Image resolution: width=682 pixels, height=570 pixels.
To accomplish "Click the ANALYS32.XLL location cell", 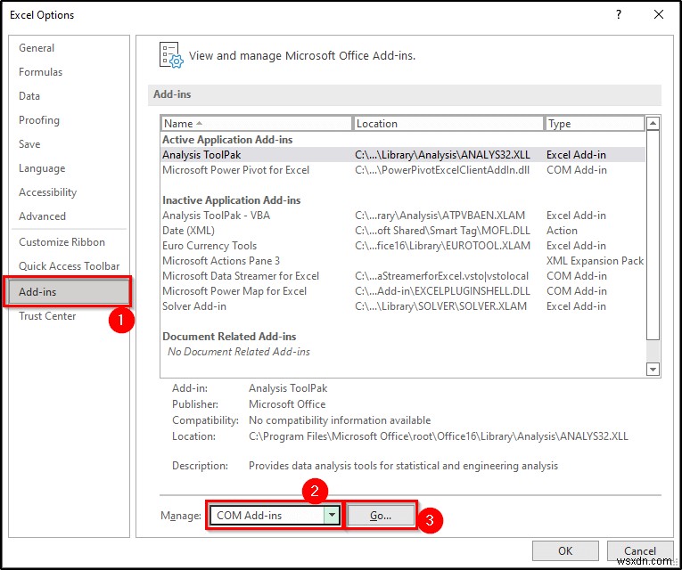I will pos(442,155).
